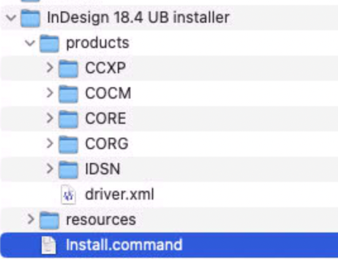The width and height of the screenshot is (338, 259).
Task: Click the Install.command file icon
Action: 49,245
